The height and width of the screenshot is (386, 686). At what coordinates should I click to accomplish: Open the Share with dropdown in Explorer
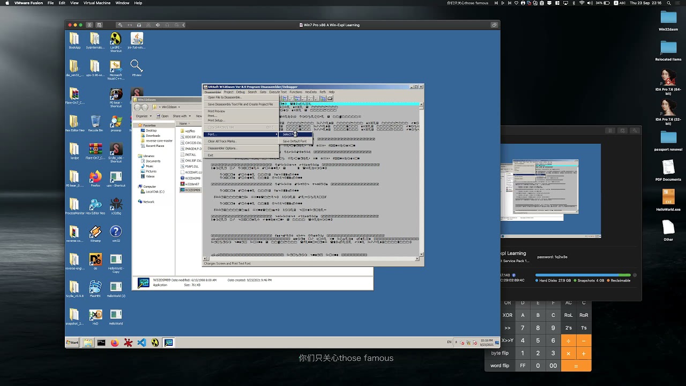(181, 116)
